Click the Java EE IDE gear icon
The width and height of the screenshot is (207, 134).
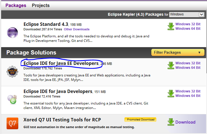(x=12, y=72)
